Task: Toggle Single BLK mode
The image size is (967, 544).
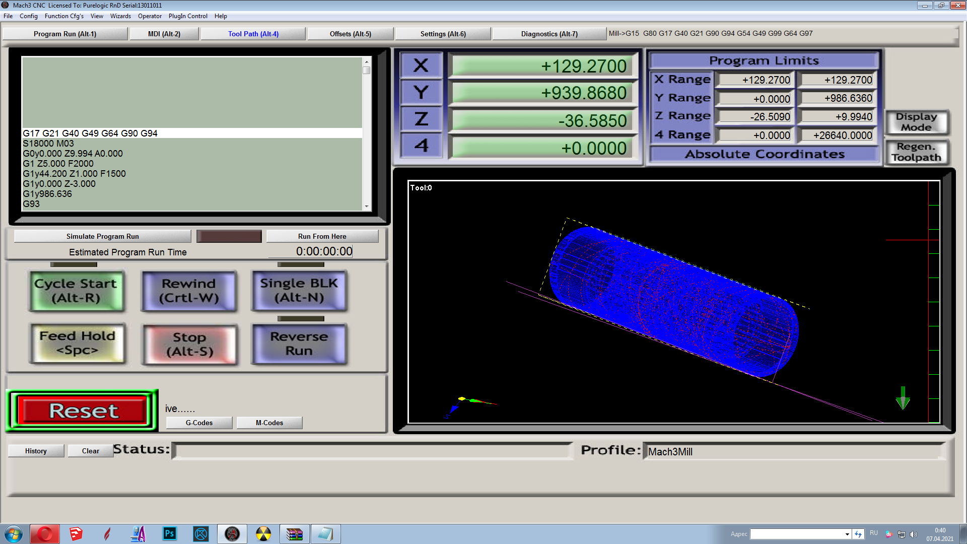Action: (x=299, y=291)
